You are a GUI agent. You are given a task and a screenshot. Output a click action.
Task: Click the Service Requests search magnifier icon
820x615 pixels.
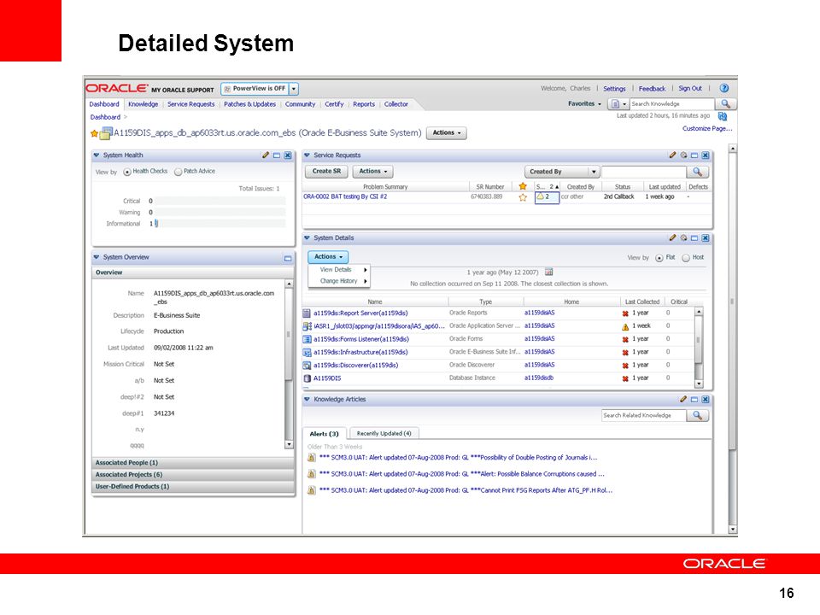(698, 172)
